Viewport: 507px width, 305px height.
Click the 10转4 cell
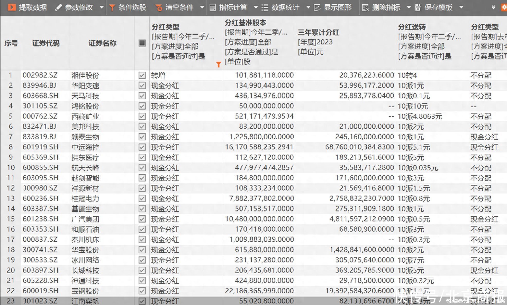[407, 75]
